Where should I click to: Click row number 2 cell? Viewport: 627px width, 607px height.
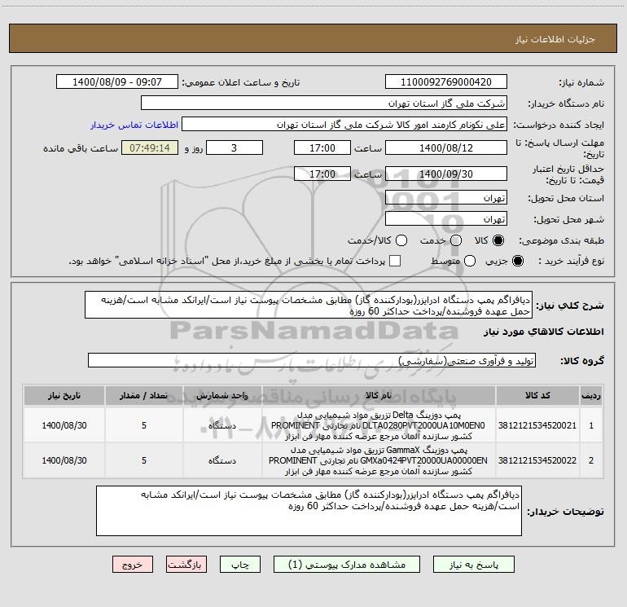(591, 460)
